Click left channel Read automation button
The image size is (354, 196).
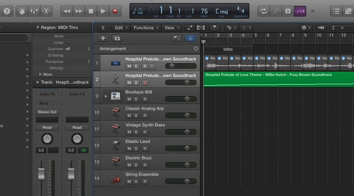(47, 128)
